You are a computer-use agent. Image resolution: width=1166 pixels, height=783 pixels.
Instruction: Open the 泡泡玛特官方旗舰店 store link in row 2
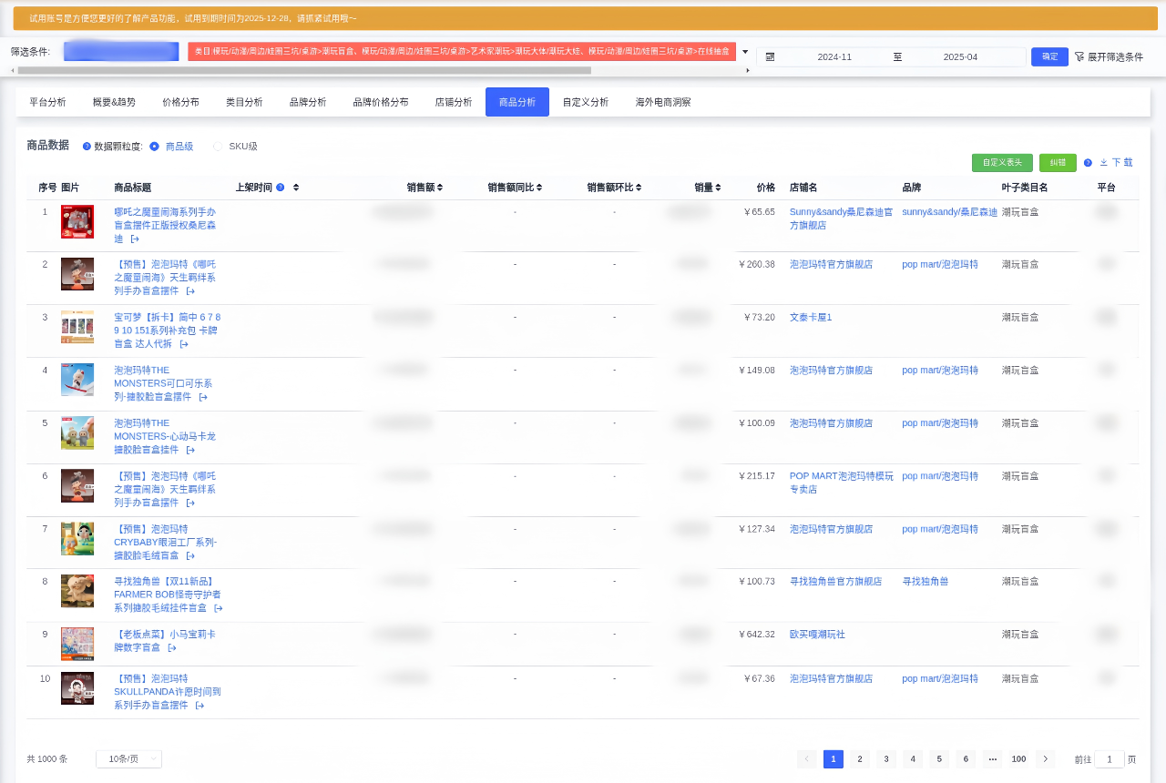(x=831, y=264)
